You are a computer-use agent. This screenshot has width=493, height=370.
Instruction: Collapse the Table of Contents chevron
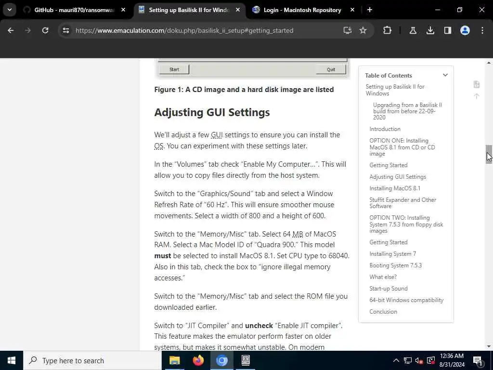tap(445, 75)
